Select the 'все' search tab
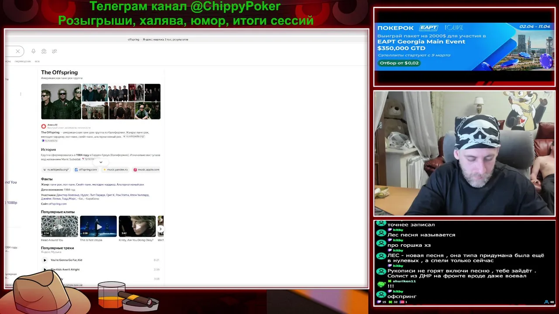 (x=37, y=61)
